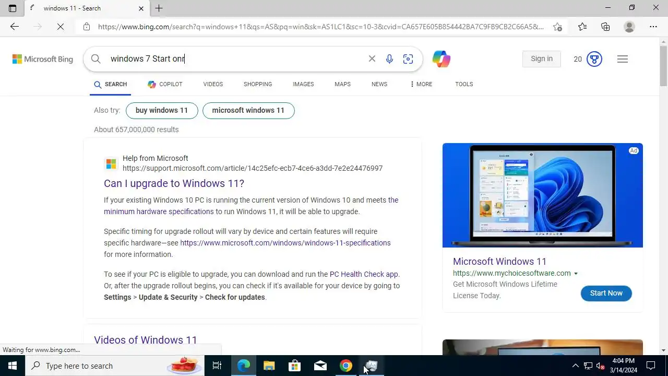The width and height of the screenshot is (668, 376).
Task: Open the Collections icon in the toolbar
Action: (605, 27)
